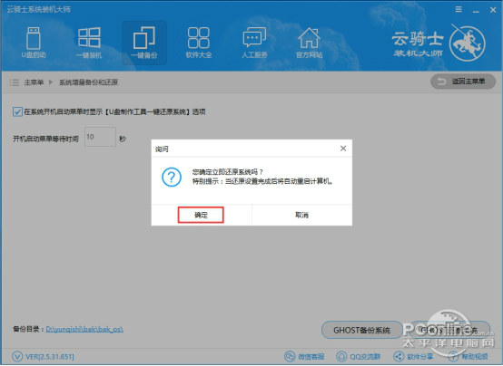Viewport: 503px width, 366px height.
Task: Click the boot menu wait time field
Action: pyautogui.click(x=100, y=137)
